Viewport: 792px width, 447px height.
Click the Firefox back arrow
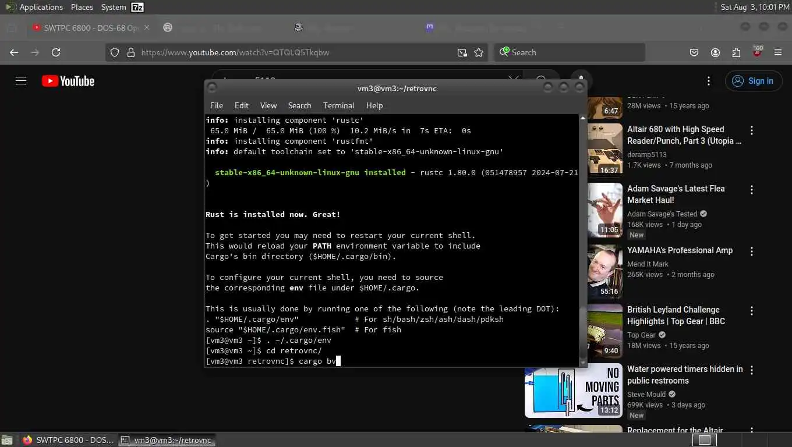pyautogui.click(x=14, y=52)
